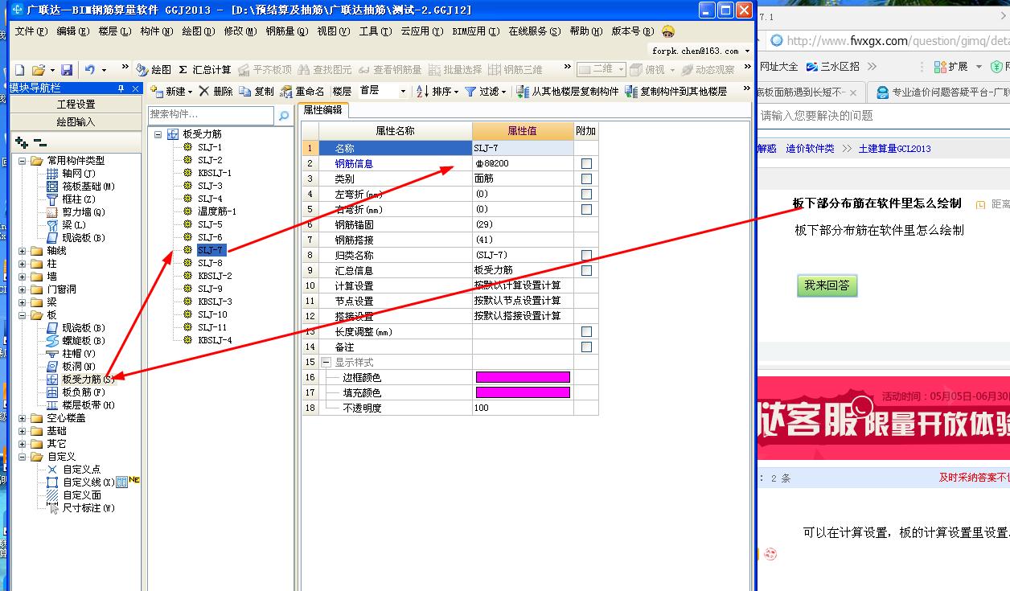Viewport: 1010px width, 591px height.
Task: Select 剪力墙(Q) in navigation tree
Action: pos(84,212)
